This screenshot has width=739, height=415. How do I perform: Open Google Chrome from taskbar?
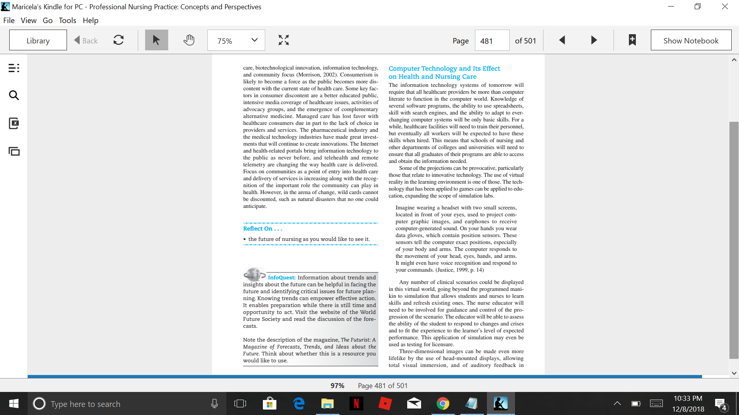point(443,403)
